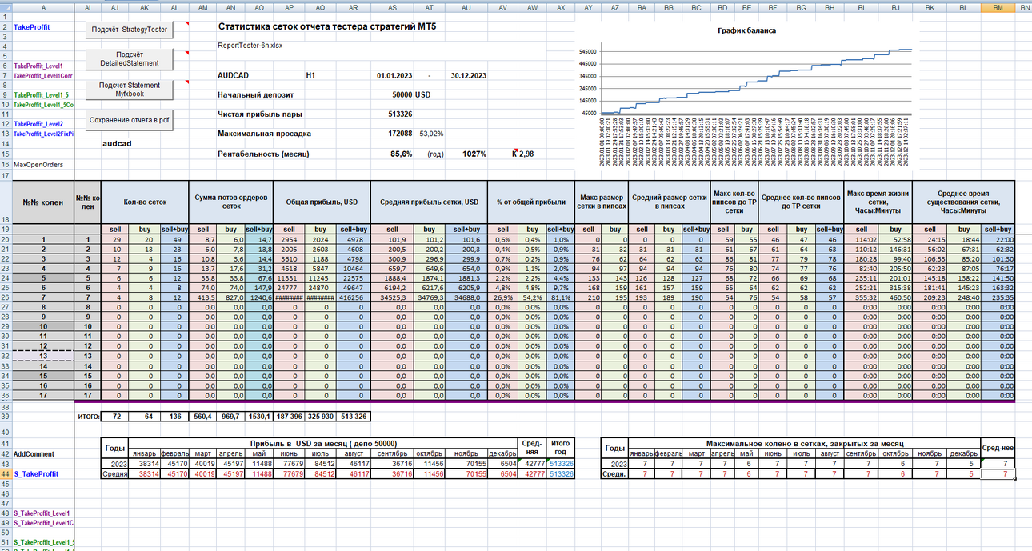Click the Общая прибыль, USD header
The image size is (1032, 551).
click(x=318, y=202)
